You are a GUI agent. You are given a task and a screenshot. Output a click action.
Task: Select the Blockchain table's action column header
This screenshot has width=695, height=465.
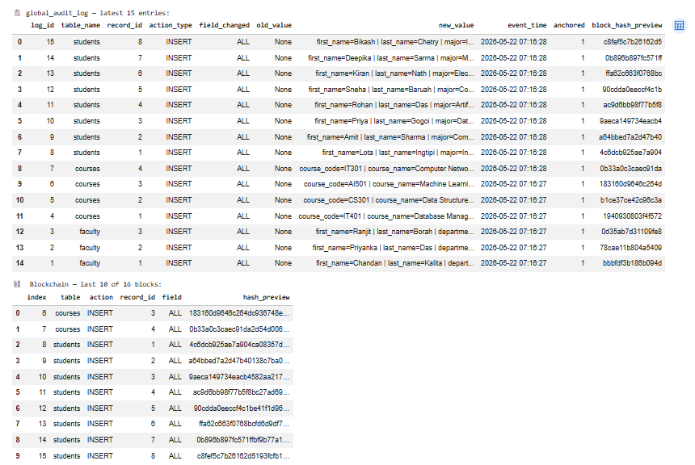(x=101, y=297)
